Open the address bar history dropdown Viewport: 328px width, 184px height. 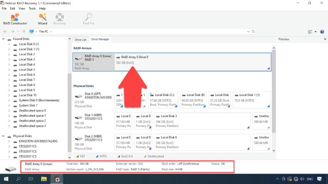pos(248,32)
